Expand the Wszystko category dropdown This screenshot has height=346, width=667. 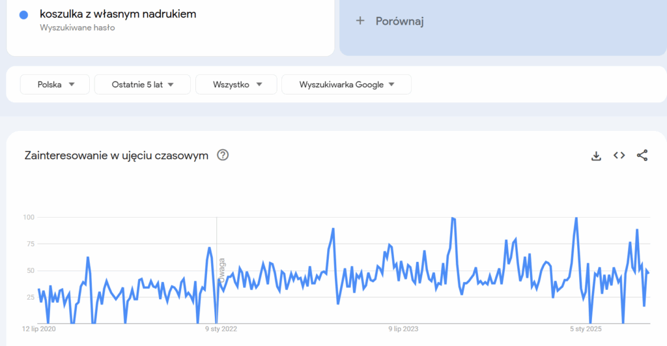click(236, 84)
